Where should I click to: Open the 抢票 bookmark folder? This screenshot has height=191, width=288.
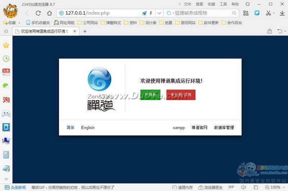point(166,23)
